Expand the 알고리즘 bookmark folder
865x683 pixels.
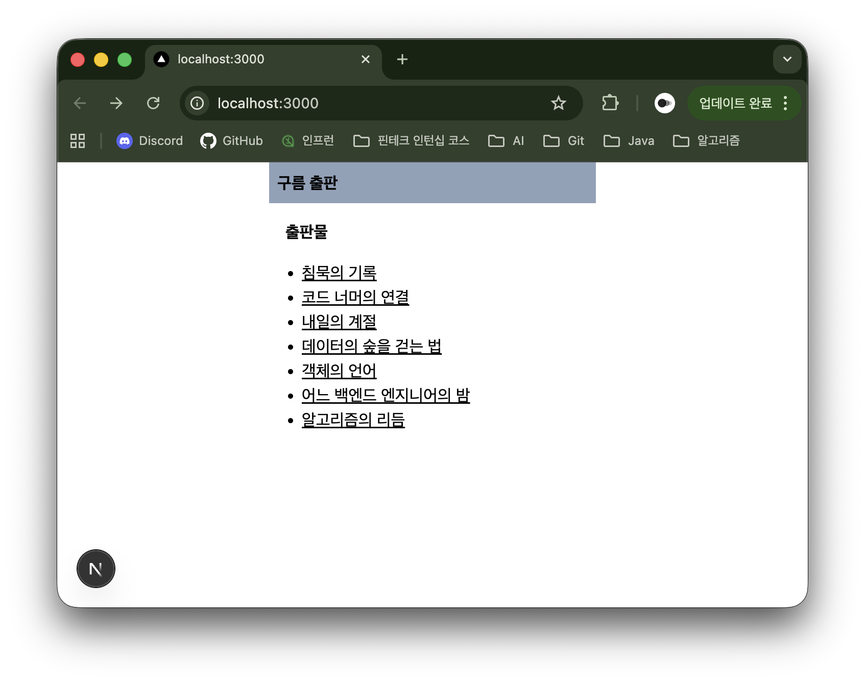(707, 141)
